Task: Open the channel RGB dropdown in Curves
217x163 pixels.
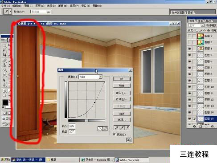Action: (90, 77)
